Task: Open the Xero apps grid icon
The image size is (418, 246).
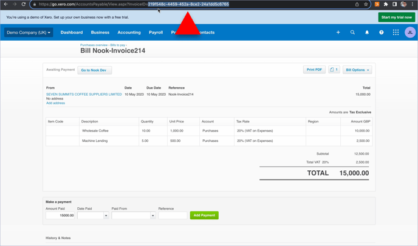Action: [396, 33]
